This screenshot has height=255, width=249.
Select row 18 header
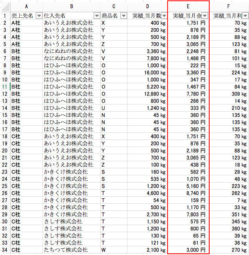[5, 136]
